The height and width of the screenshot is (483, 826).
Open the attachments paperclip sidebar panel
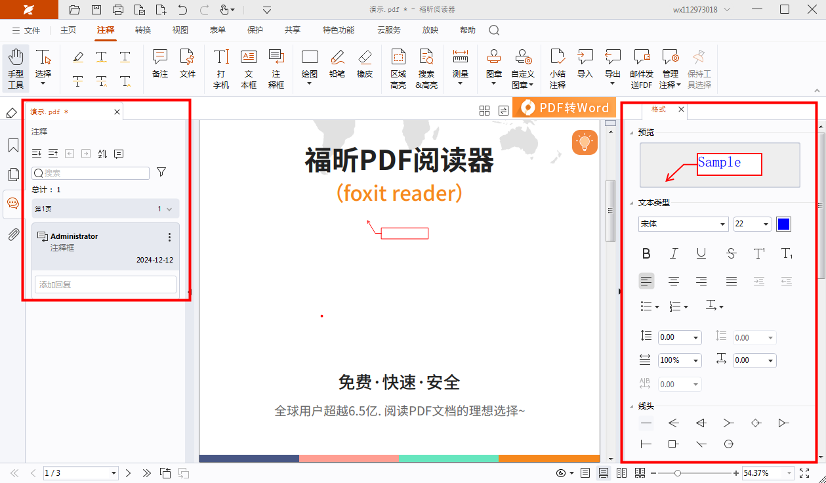pos(13,234)
